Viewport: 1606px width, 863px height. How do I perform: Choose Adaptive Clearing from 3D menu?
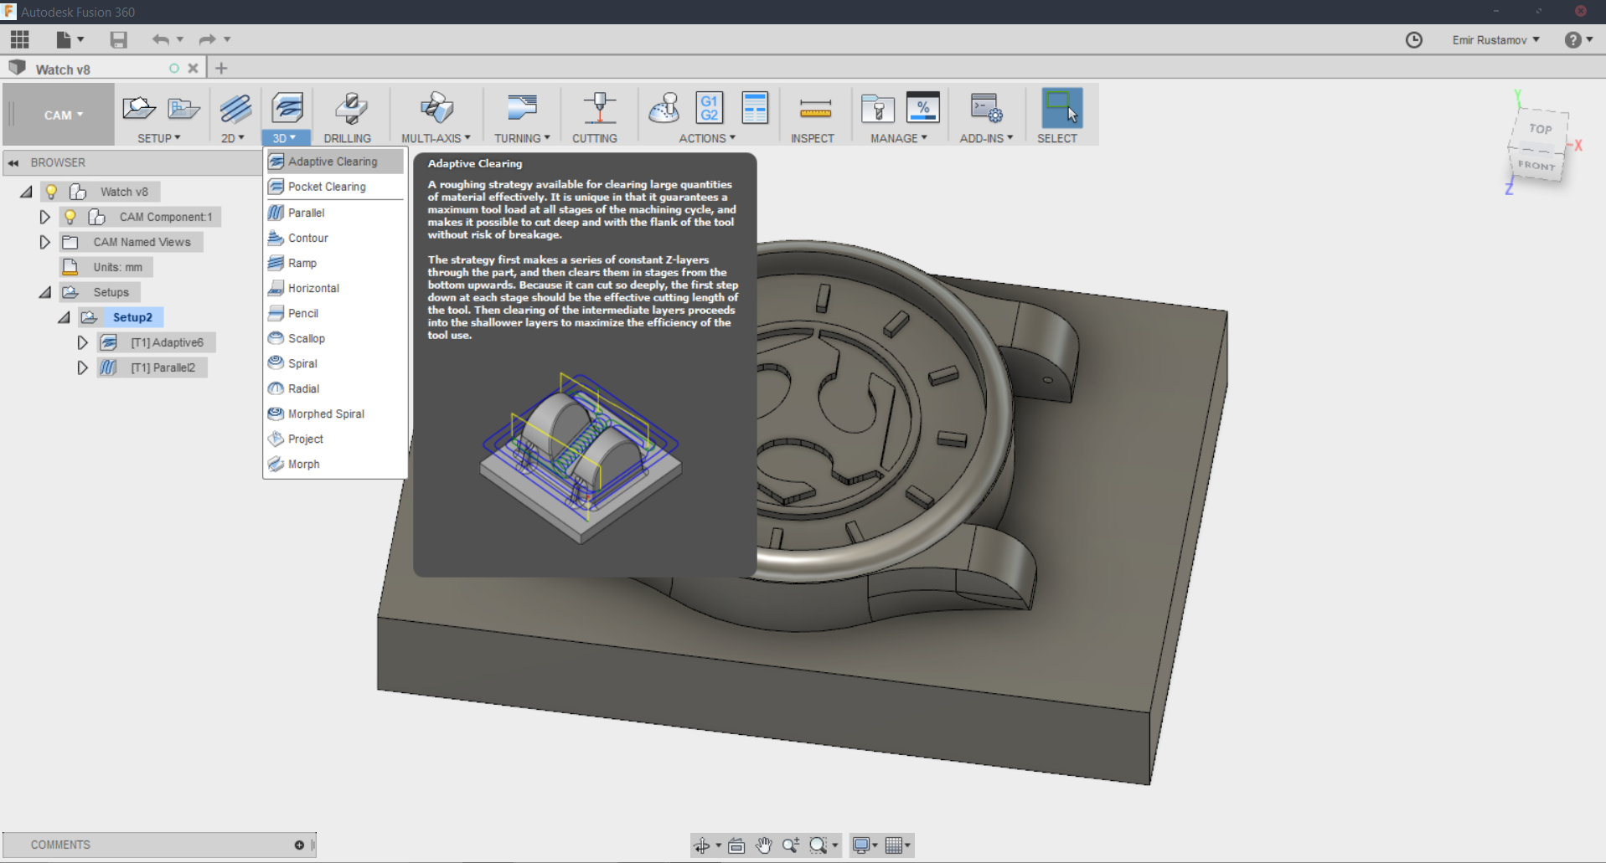[335, 162]
